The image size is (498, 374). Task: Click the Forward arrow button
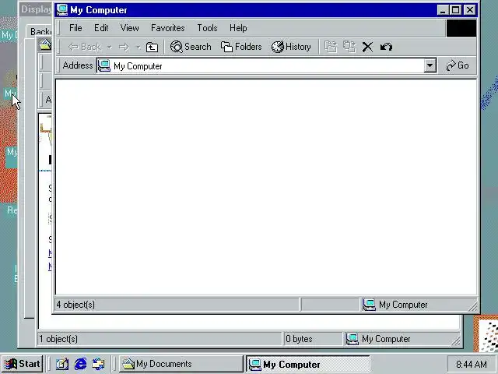click(124, 47)
